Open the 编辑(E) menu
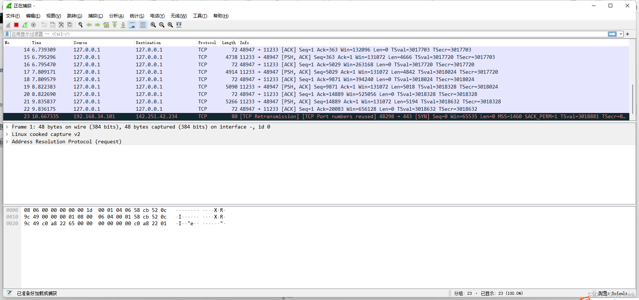Screen dimensions: 639x300 pos(33,16)
